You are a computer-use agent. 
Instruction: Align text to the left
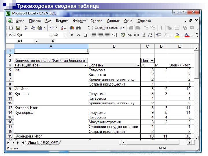coord(94,35)
